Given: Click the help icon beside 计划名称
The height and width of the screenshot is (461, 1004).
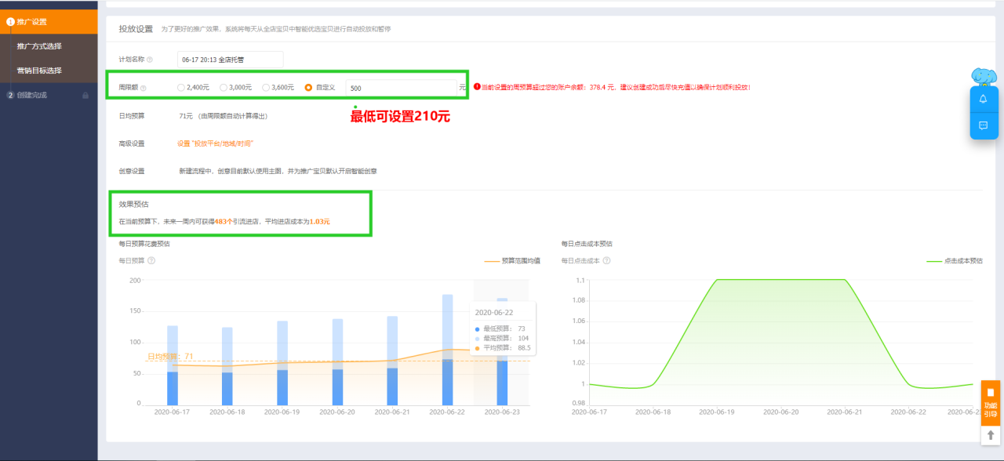Looking at the screenshot, I should [x=151, y=59].
